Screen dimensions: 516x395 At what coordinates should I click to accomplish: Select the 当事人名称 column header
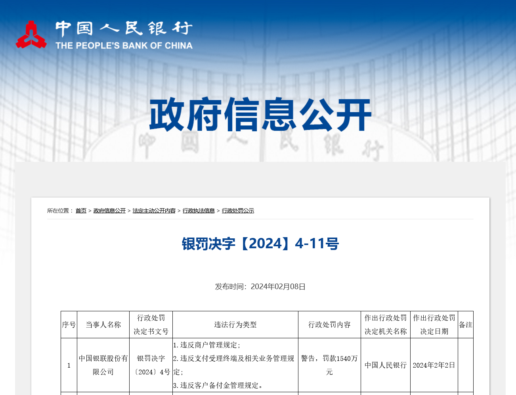103,325
